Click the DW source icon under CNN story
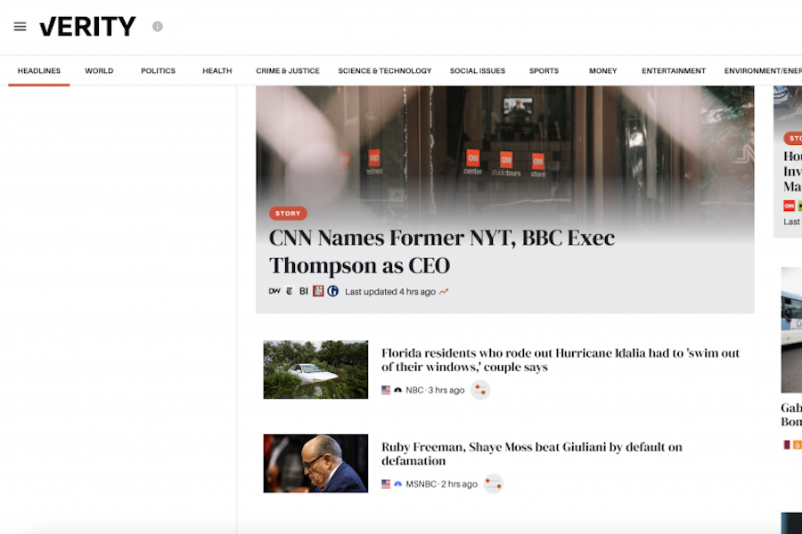Screen dimensions: 802x534 (274, 291)
